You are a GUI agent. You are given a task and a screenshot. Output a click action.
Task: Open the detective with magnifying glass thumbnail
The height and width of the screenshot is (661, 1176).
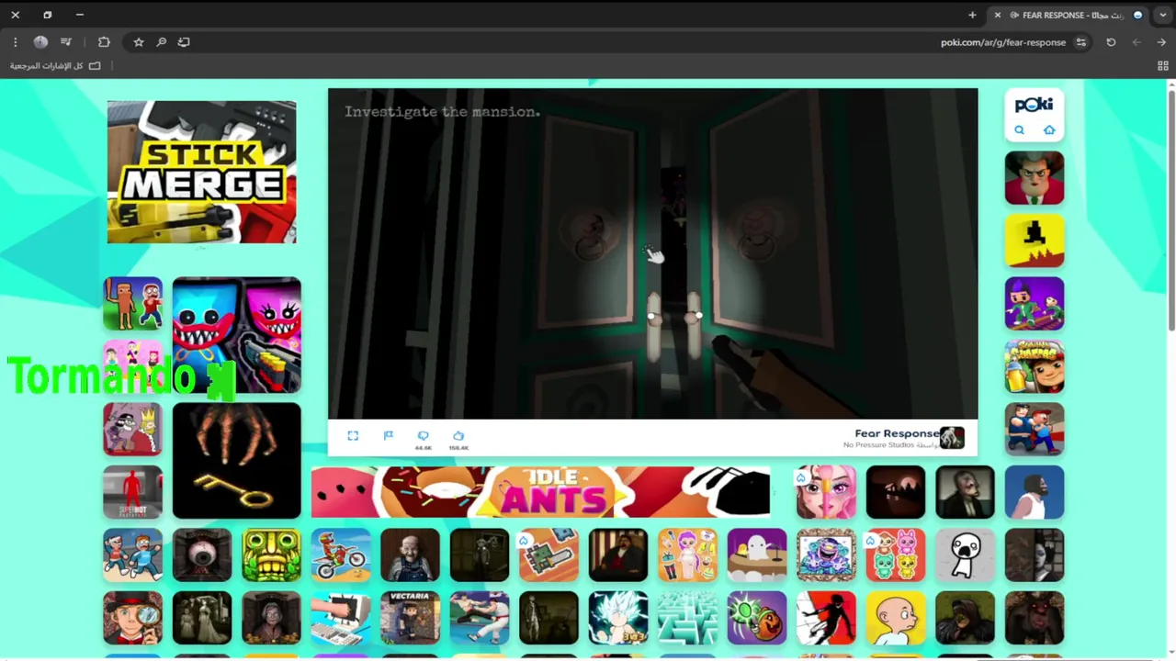132,618
